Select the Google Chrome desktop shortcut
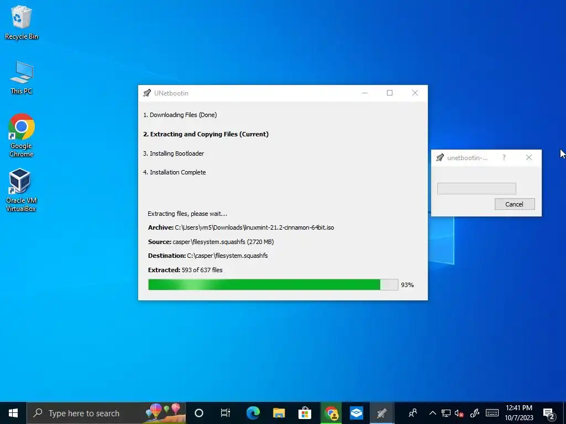 (22, 136)
